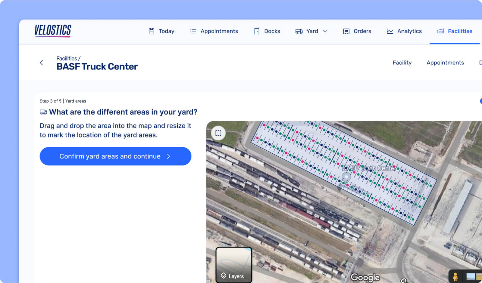Click the Street View pegman icon
Screen dimensions: 482x283
tap(455, 276)
